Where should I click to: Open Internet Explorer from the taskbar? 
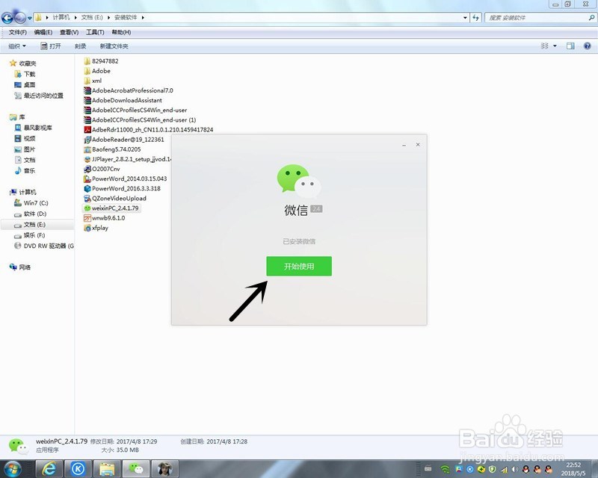(49, 469)
